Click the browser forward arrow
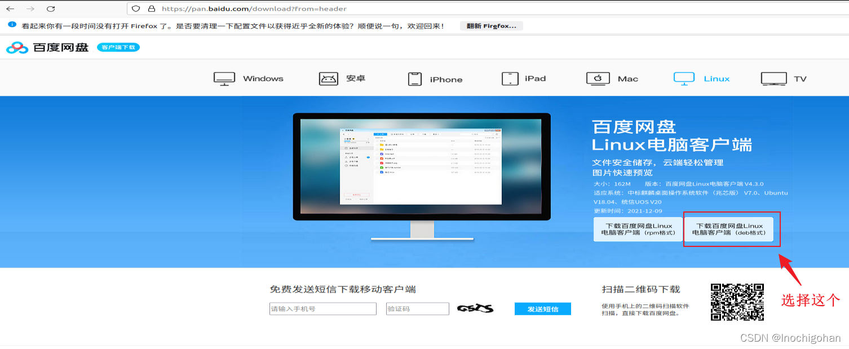The width and height of the screenshot is (849, 349). tap(30, 8)
